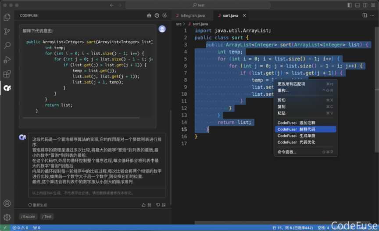Click line number 17 in the gutter
The image size is (379, 231).
pyautogui.click(x=184, y=143)
